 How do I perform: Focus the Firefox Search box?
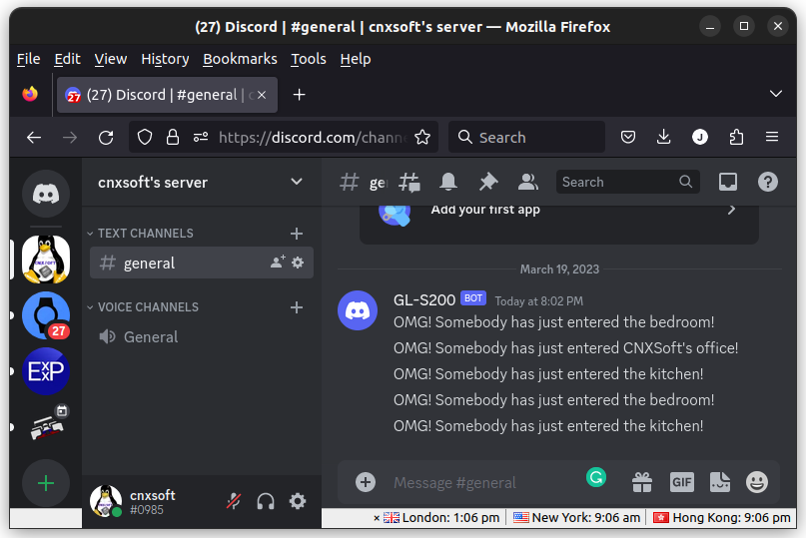(x=526, y=137)
